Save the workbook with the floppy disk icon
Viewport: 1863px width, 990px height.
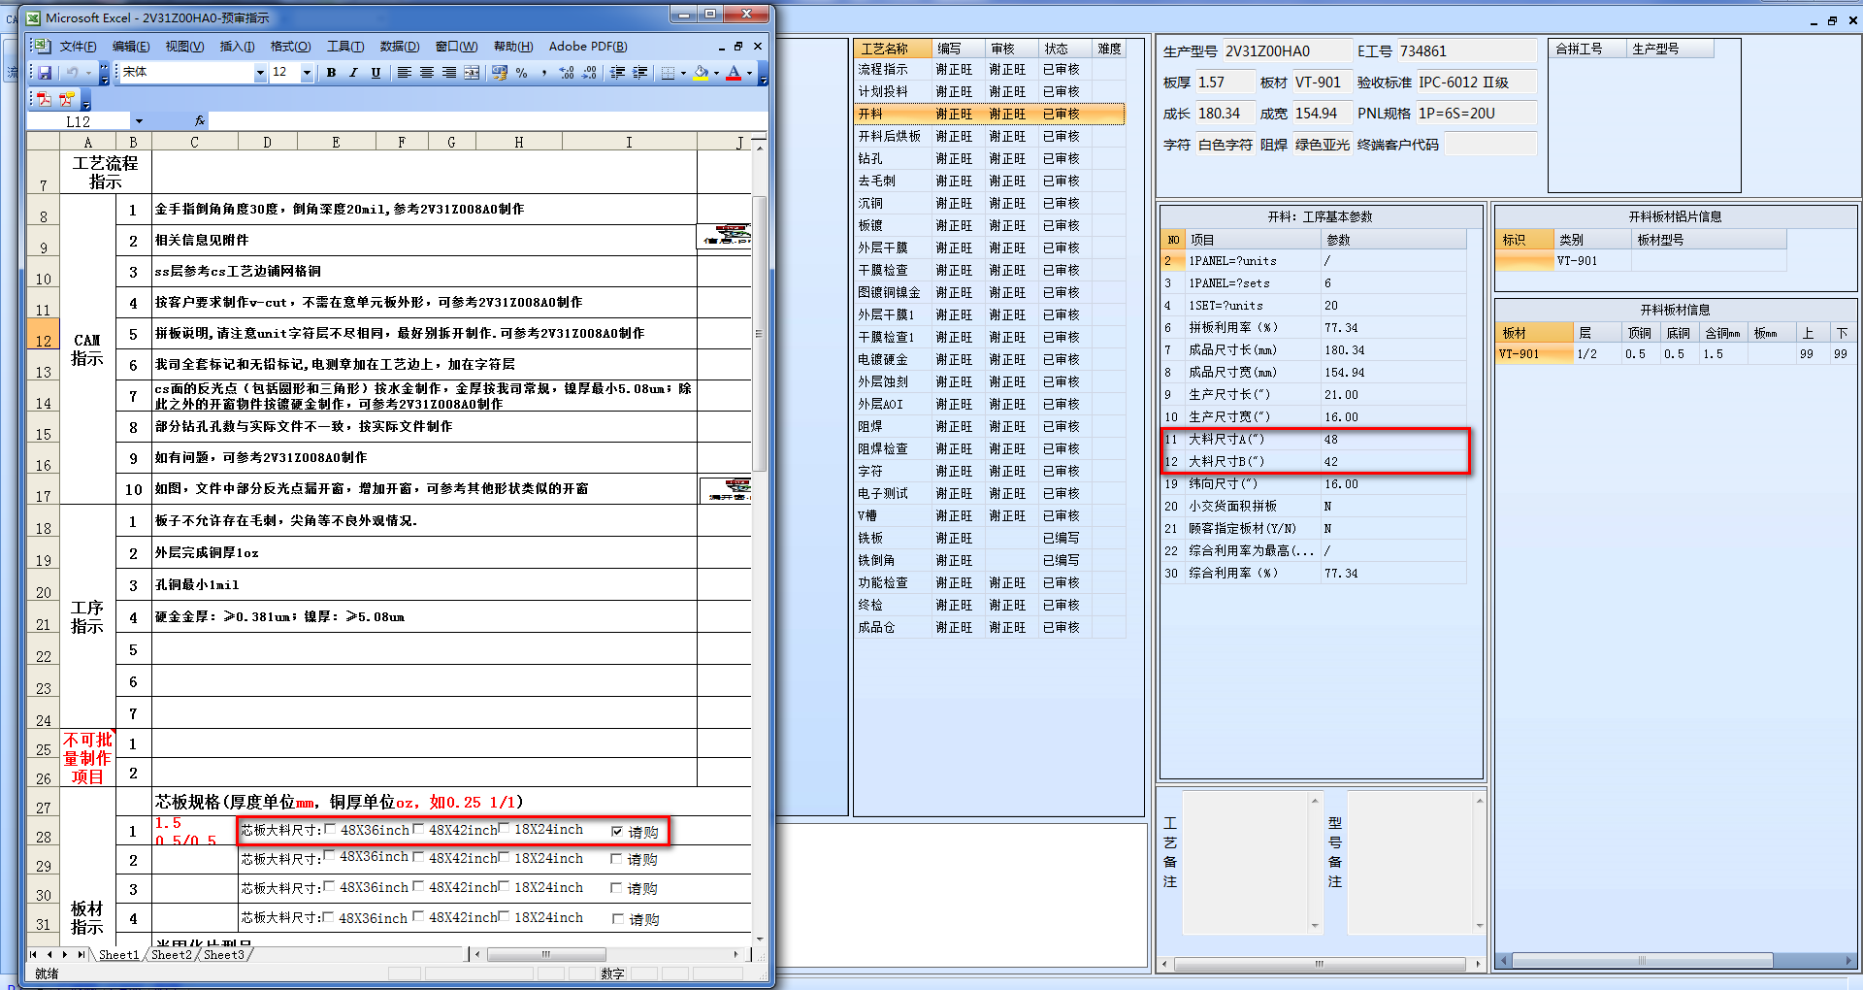tap(45, 73)
